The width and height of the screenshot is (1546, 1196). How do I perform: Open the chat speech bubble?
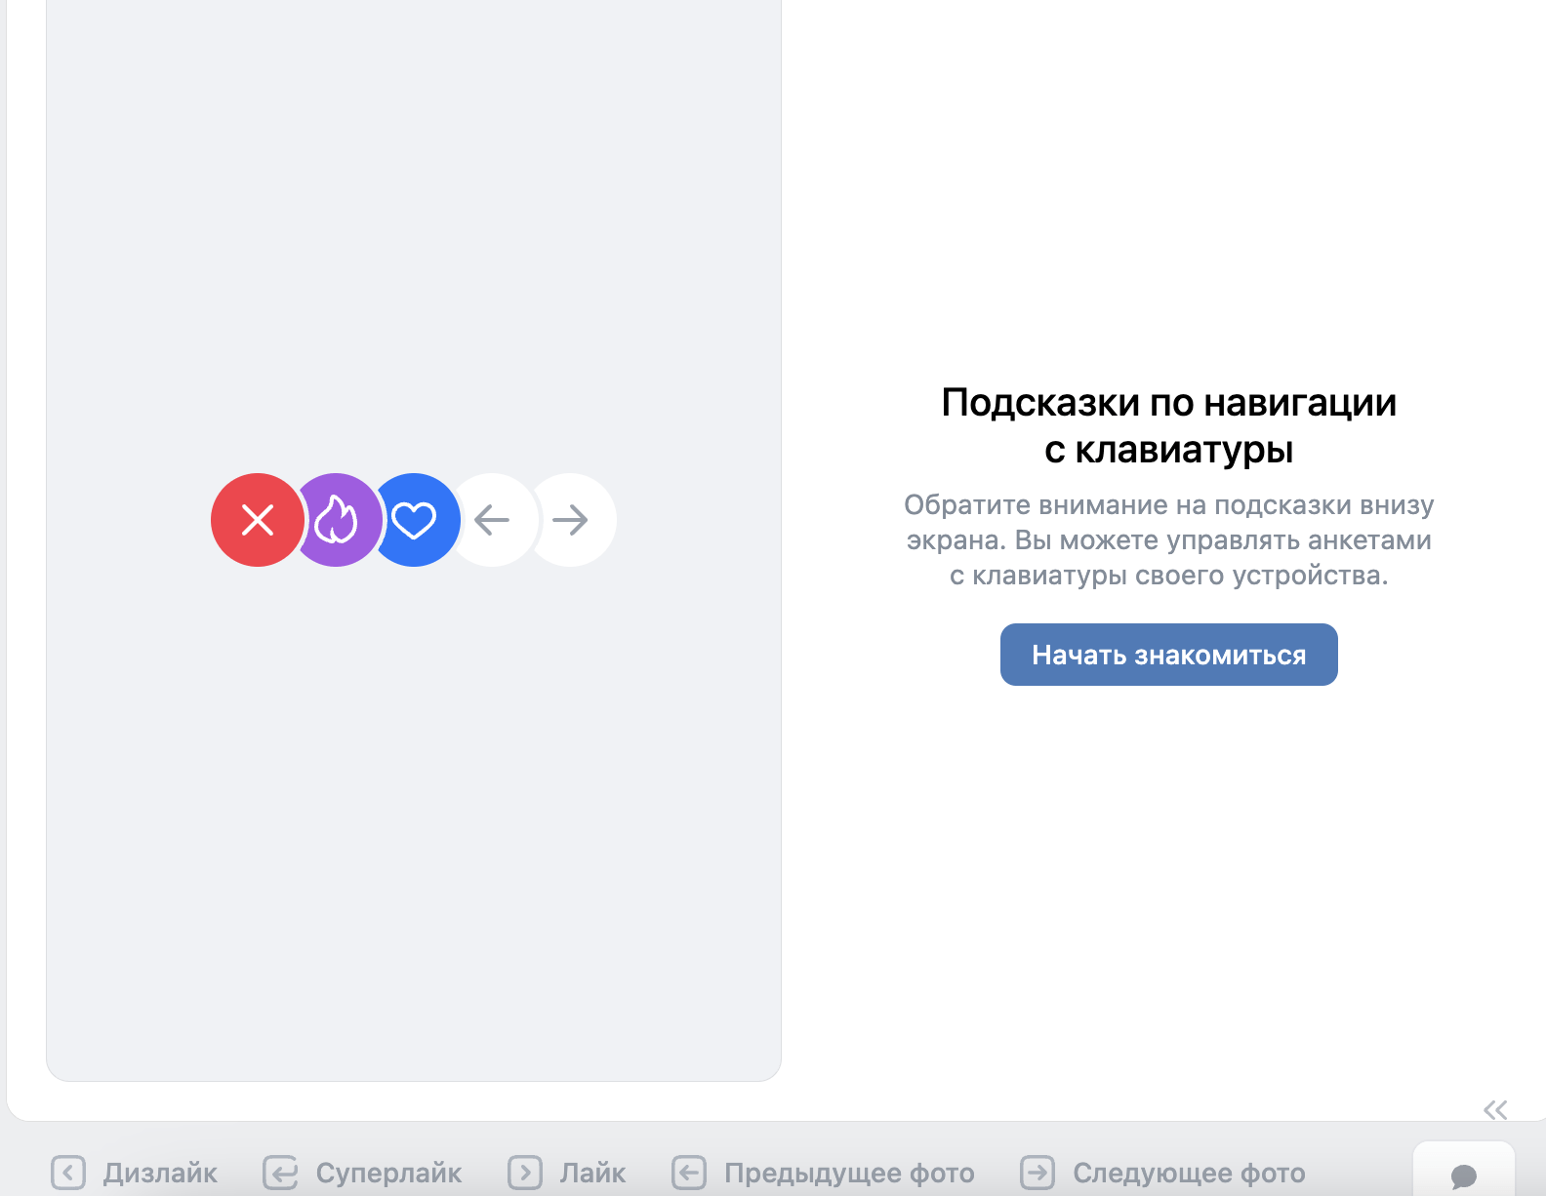pyautogui.click(x=1463, y=1176)
